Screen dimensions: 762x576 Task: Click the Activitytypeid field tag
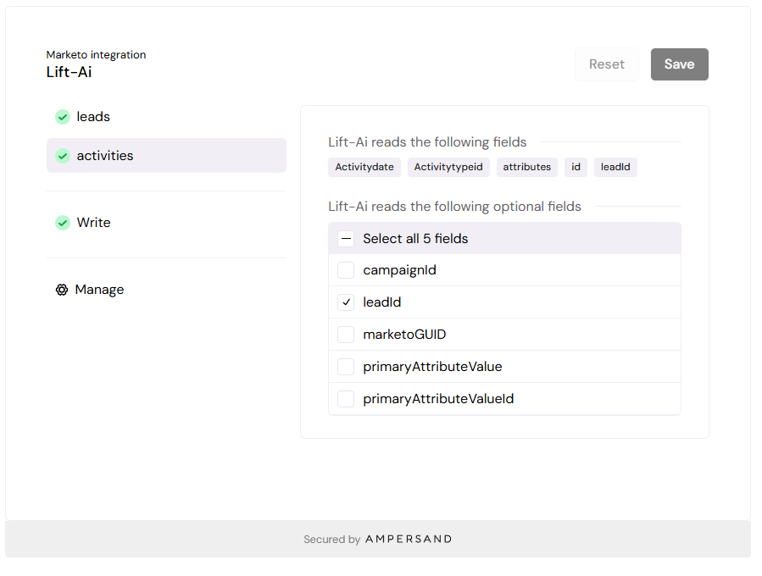pyautogui.click(x=448, y=167)
